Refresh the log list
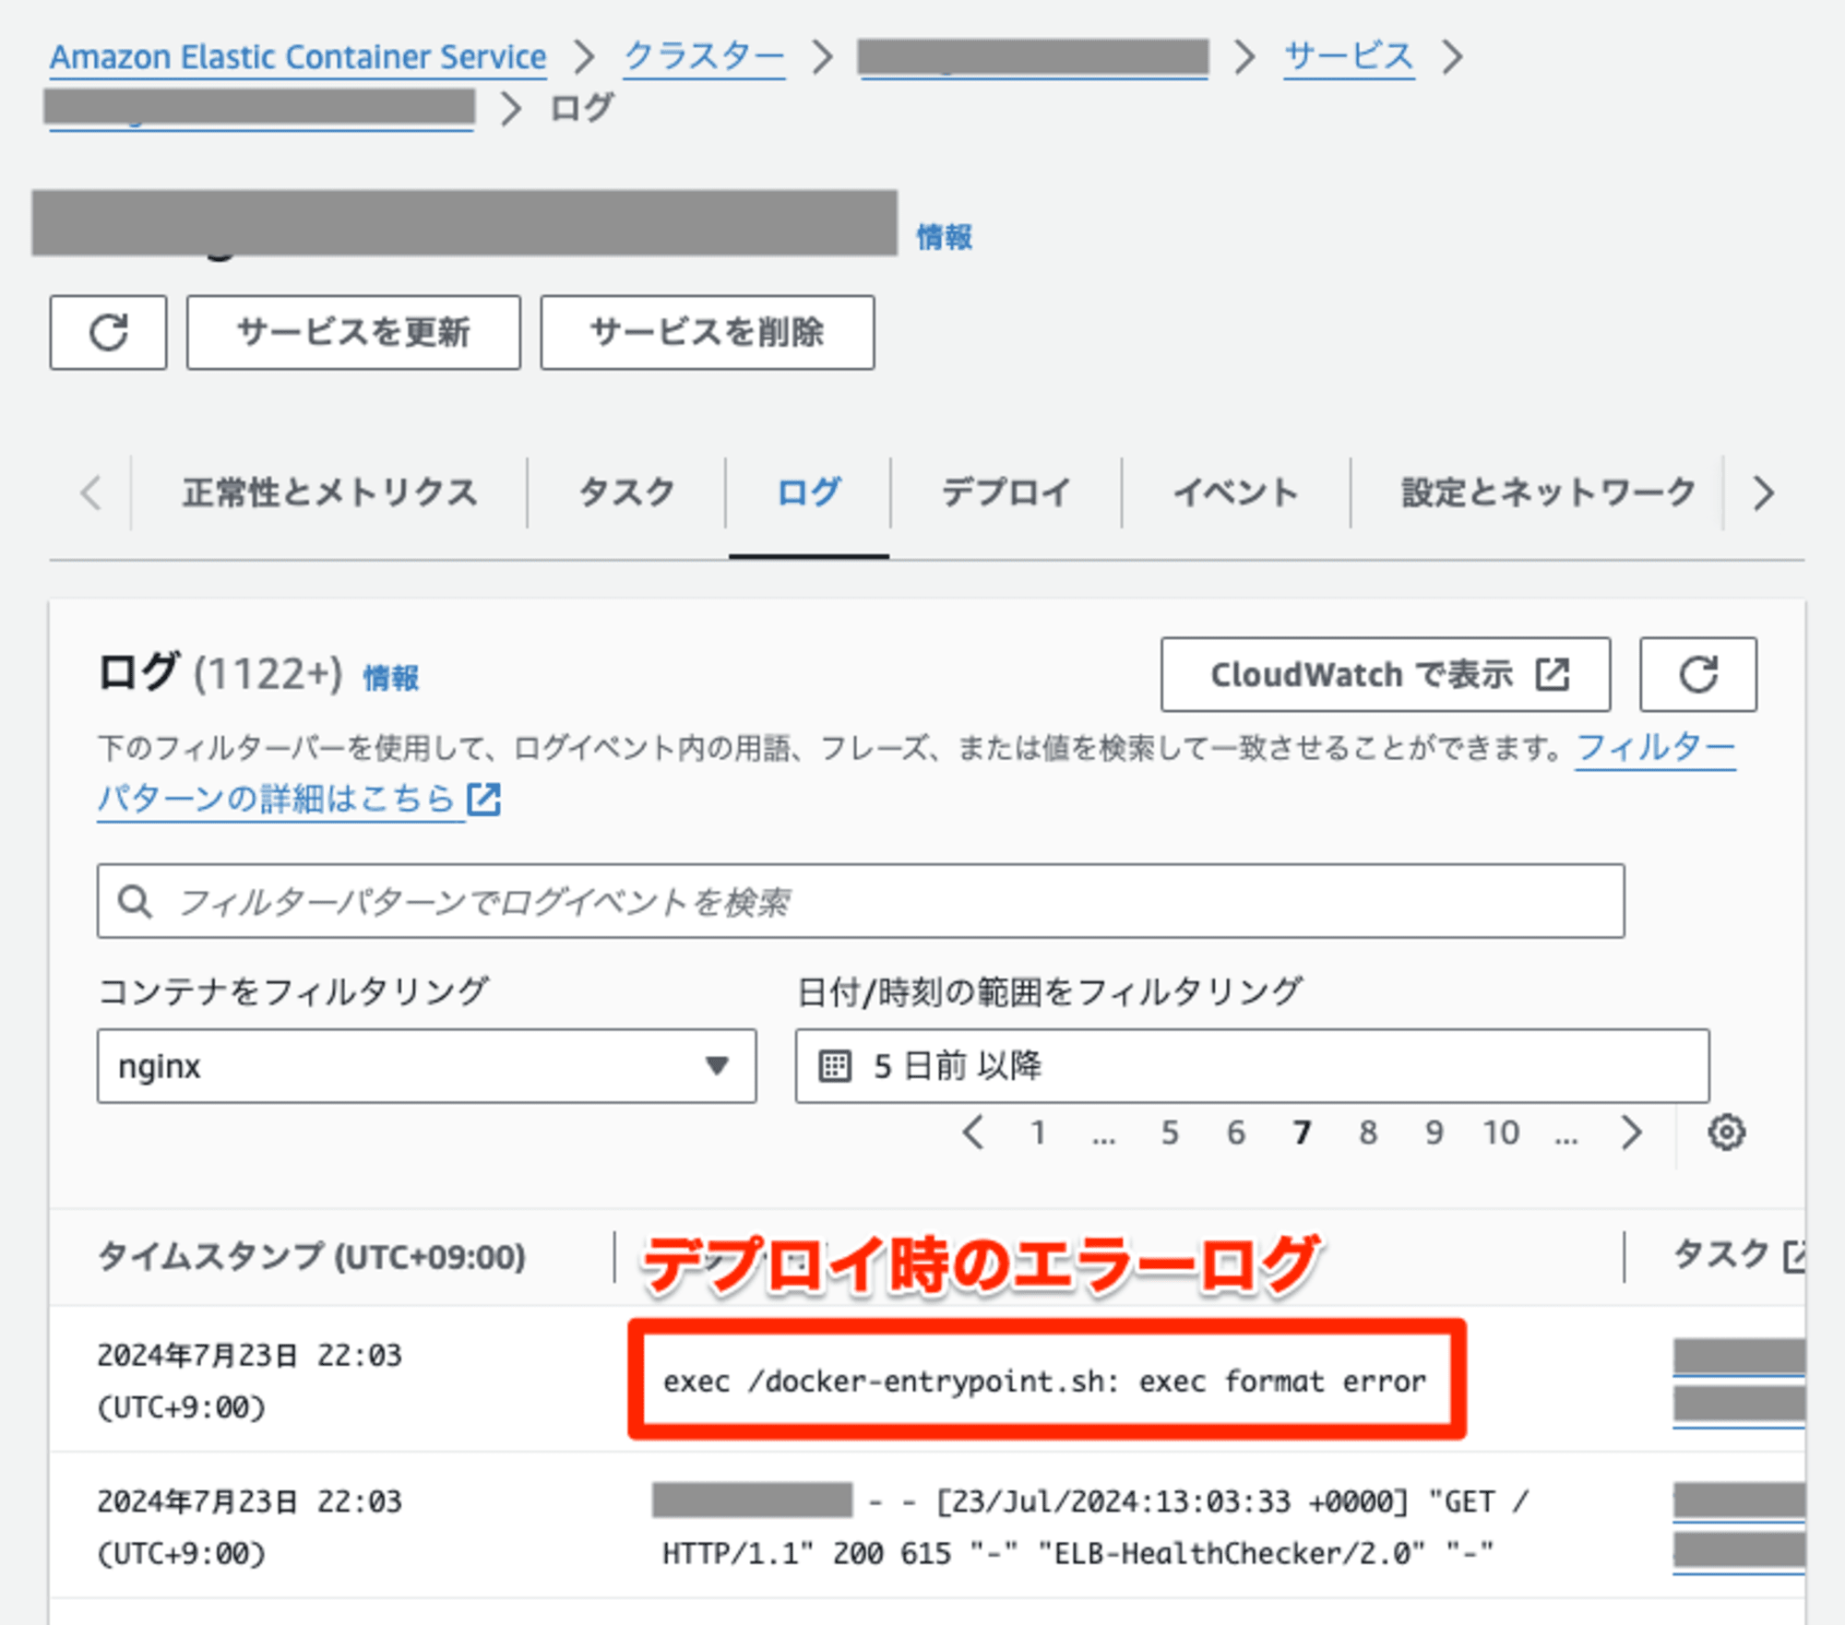This screenshot has height=1625, width=1845. coord(1697,674)
